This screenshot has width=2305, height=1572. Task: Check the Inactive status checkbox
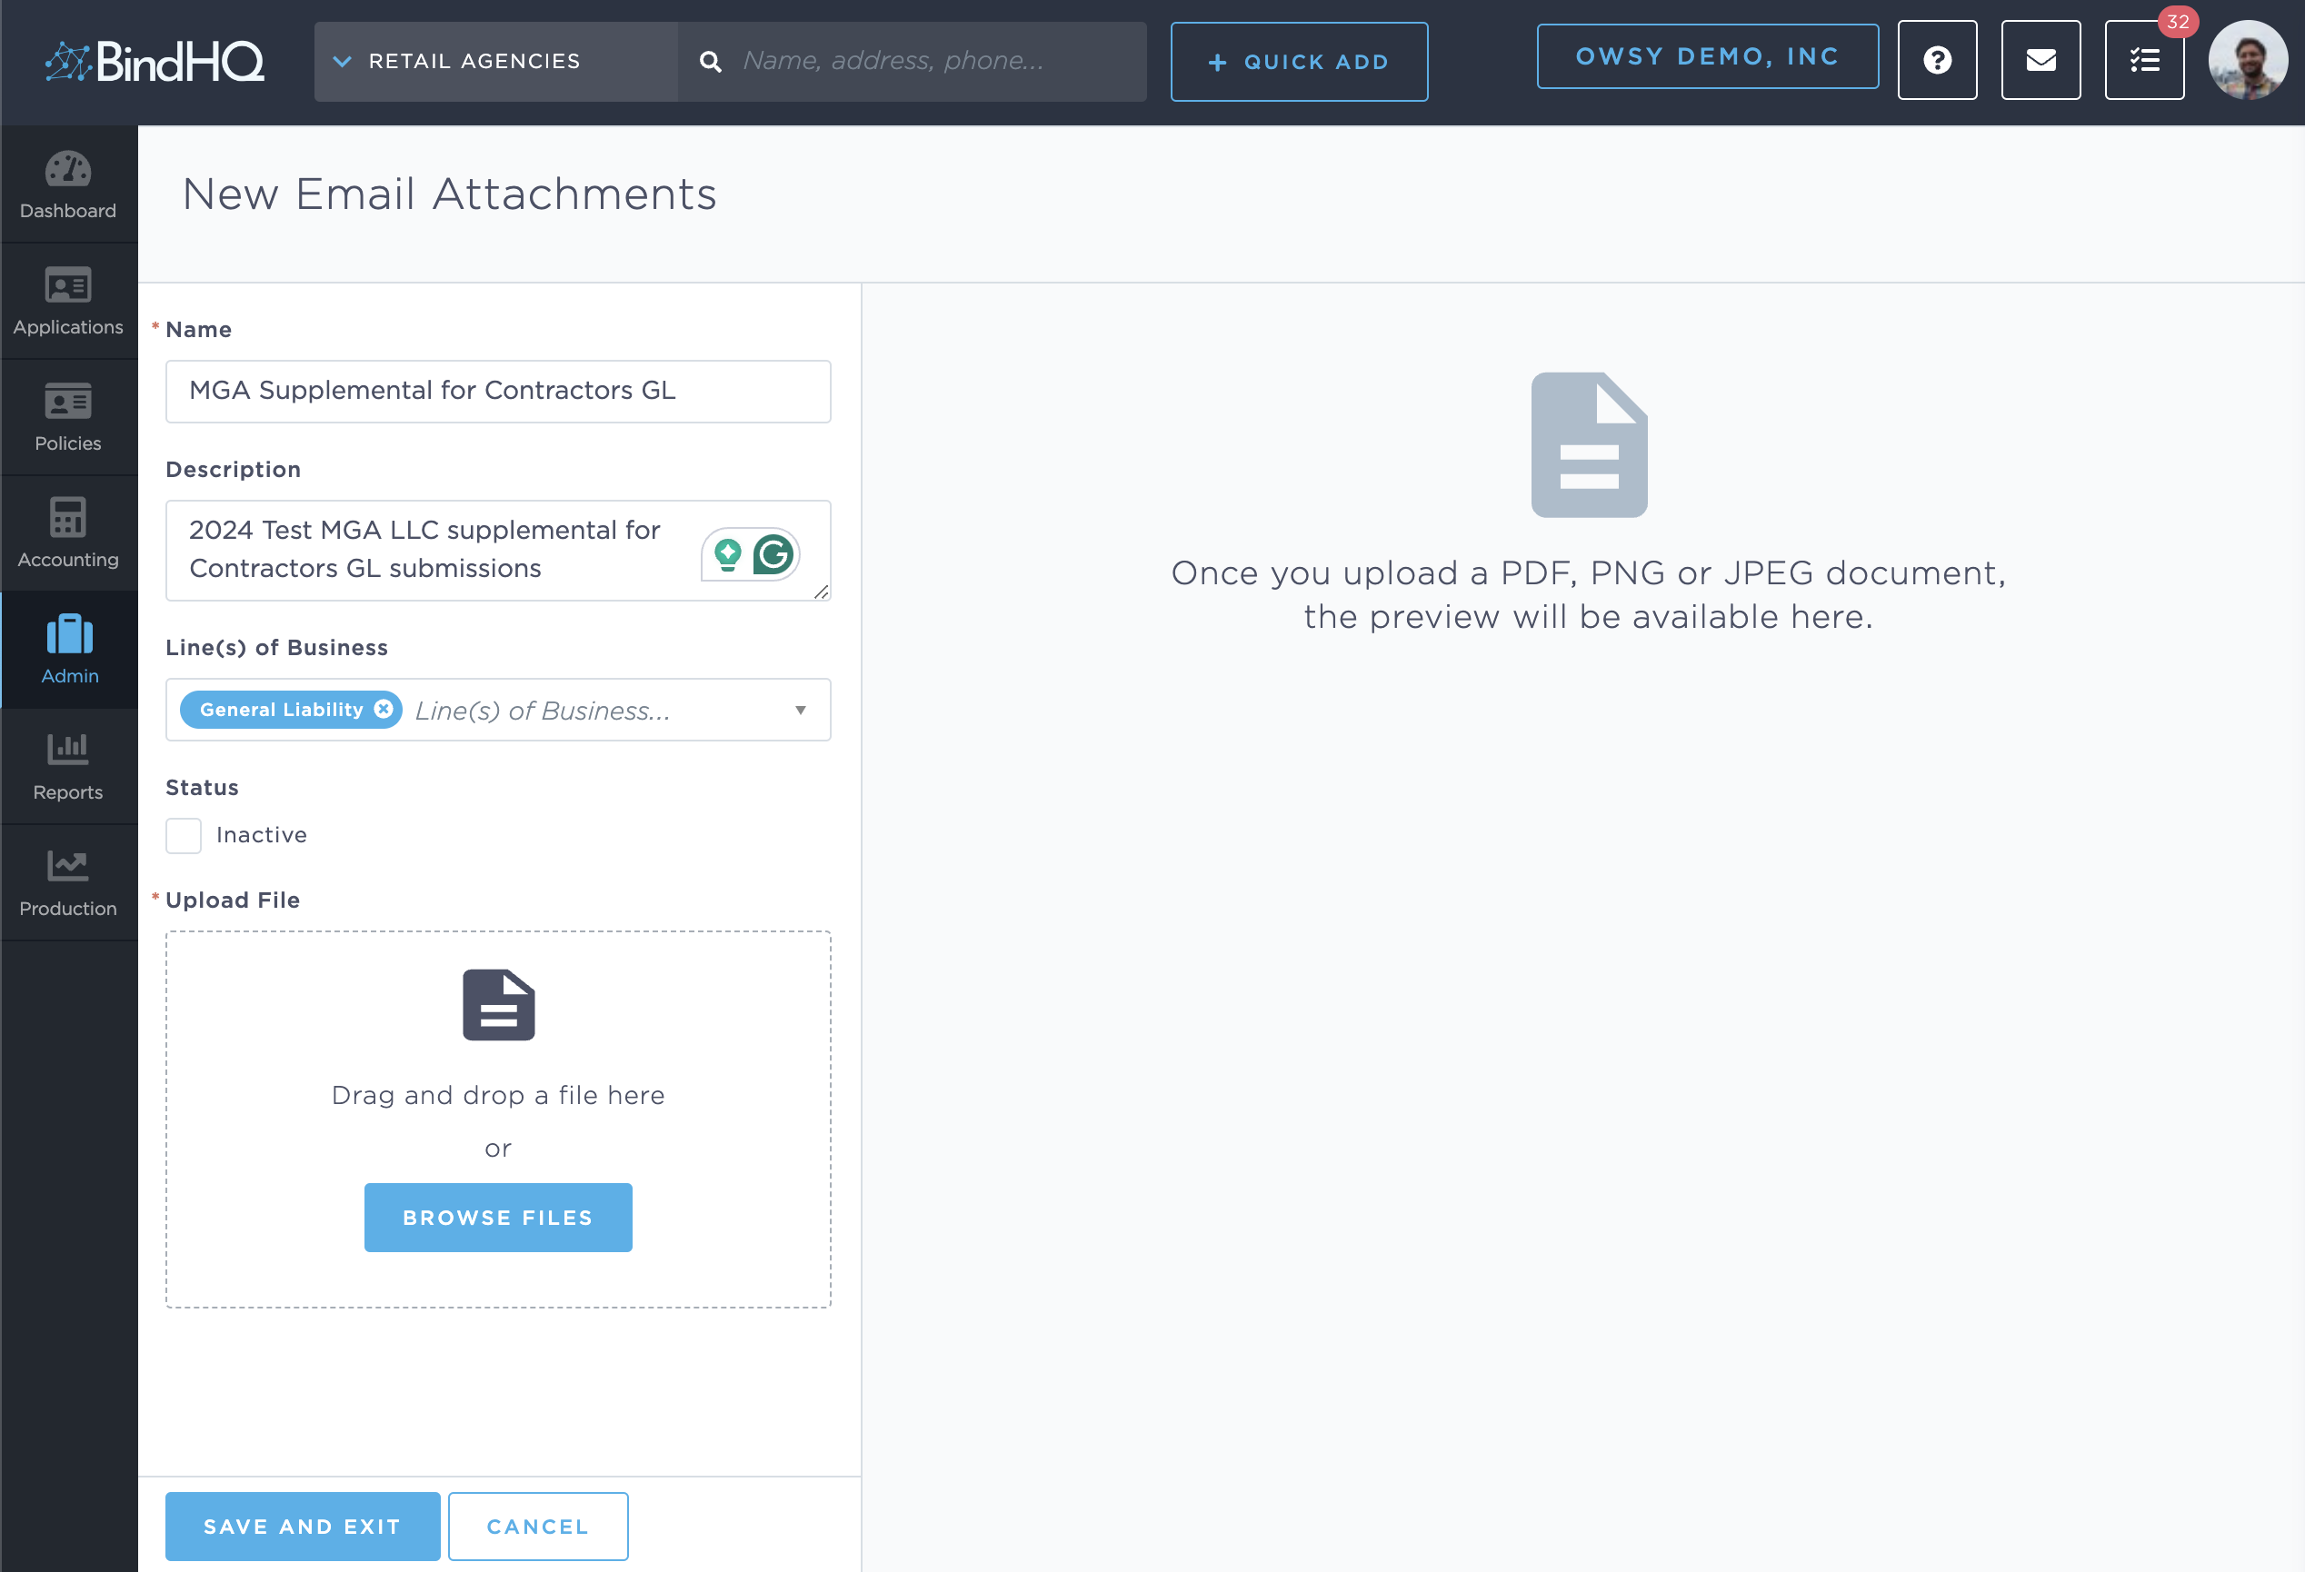(184, 835)
